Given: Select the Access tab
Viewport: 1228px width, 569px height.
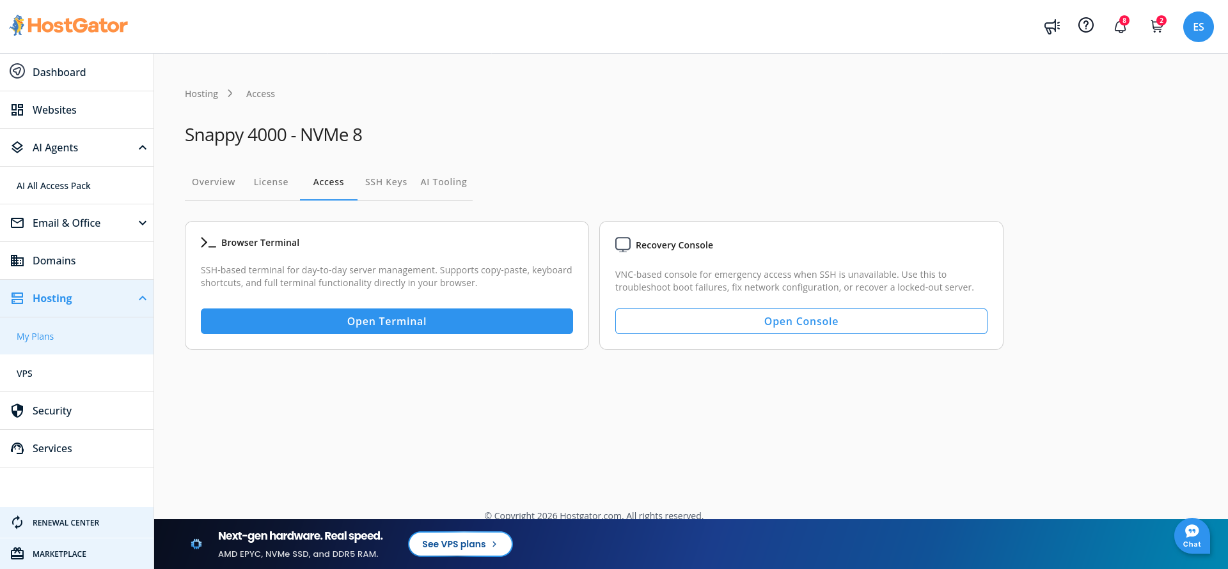Looking at the screenshot, I should coord(329,182).
